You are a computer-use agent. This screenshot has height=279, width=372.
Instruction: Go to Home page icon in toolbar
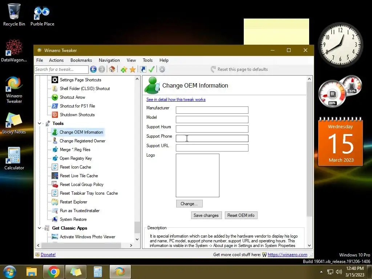112,69
